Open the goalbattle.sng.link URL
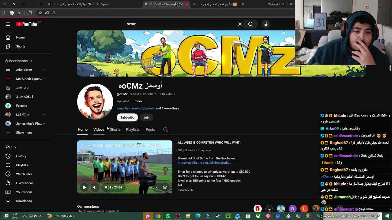 pyautogui.click(x=205, y=163)
